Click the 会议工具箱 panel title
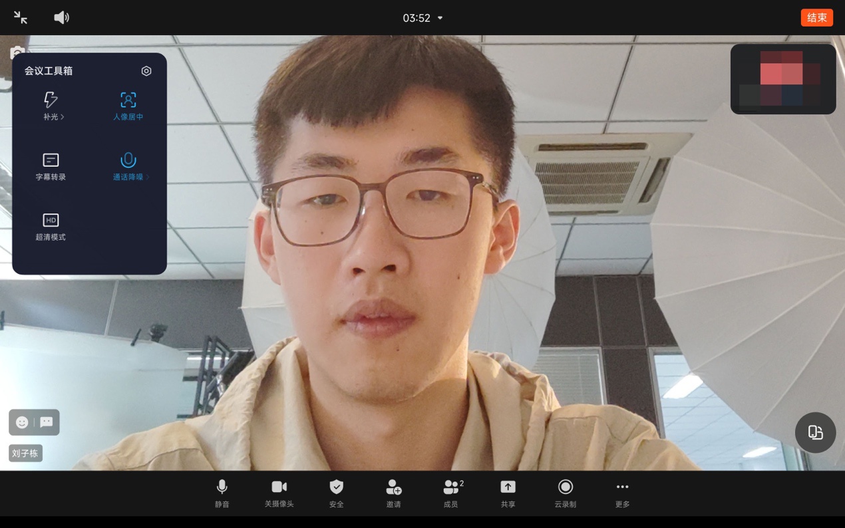Image resolution: width=845 pixels, height=528 pixels. point(49,71)
